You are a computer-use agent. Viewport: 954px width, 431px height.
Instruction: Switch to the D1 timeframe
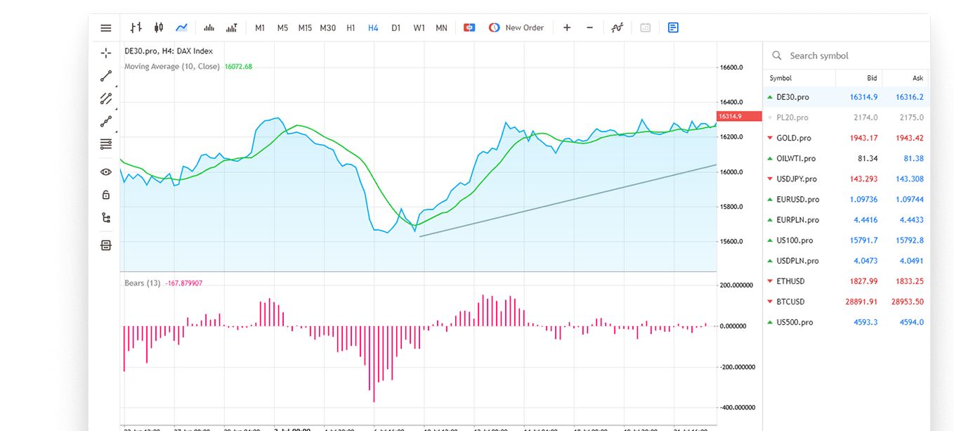click(396, 28)
